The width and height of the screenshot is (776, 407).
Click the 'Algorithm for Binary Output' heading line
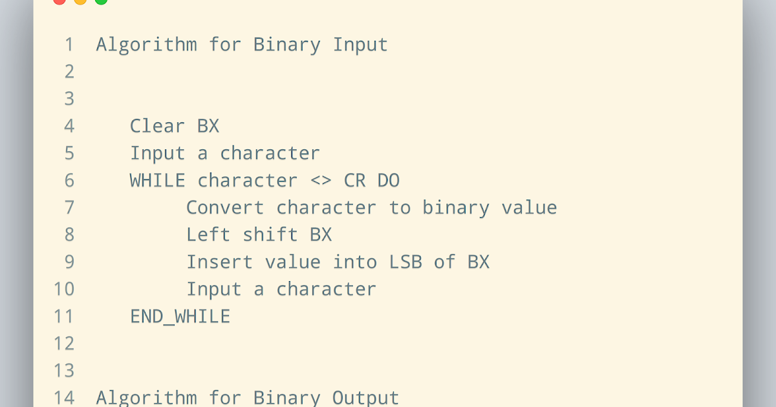tap(248, 397)
